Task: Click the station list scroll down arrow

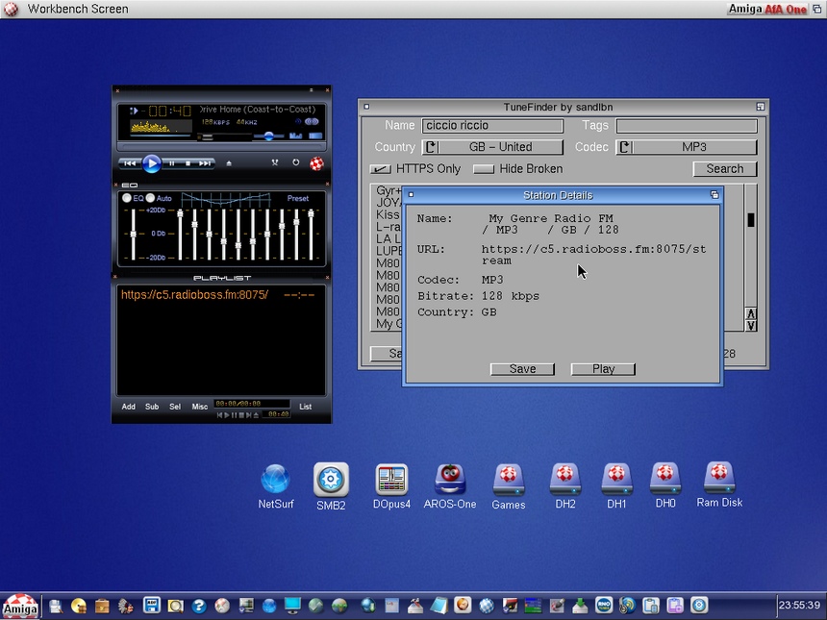Action: pyautogui.click(x=750, y=325)
